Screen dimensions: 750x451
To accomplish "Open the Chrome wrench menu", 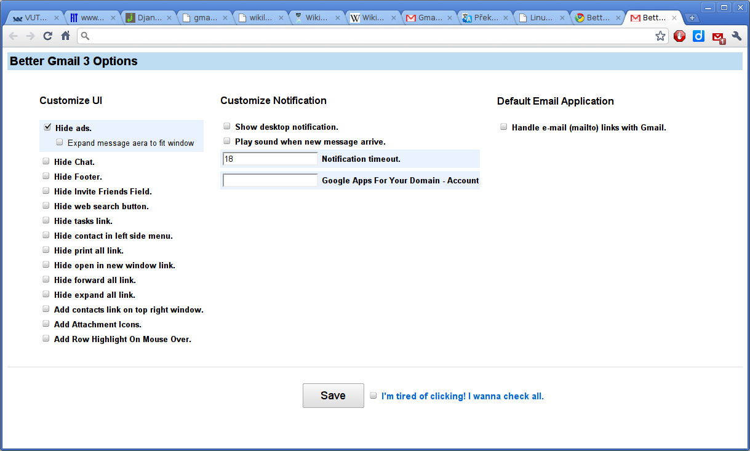I will point(736,36).
